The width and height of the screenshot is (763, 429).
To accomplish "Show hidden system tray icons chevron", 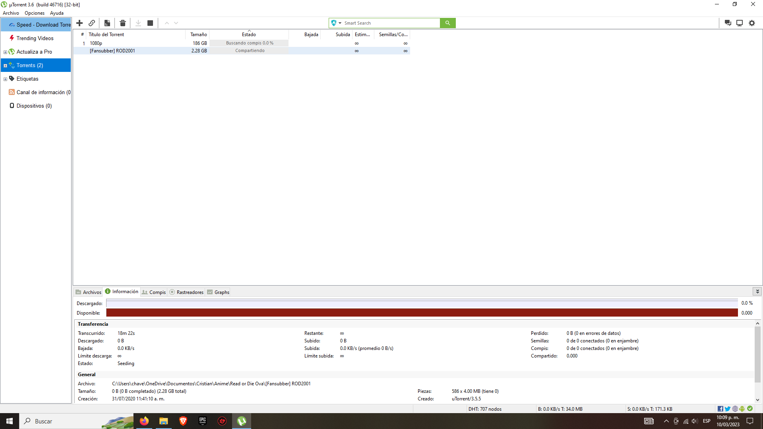I will click(x=666, y=421).
